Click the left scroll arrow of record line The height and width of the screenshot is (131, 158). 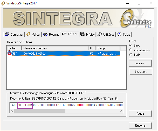click(x=12, y=111)
